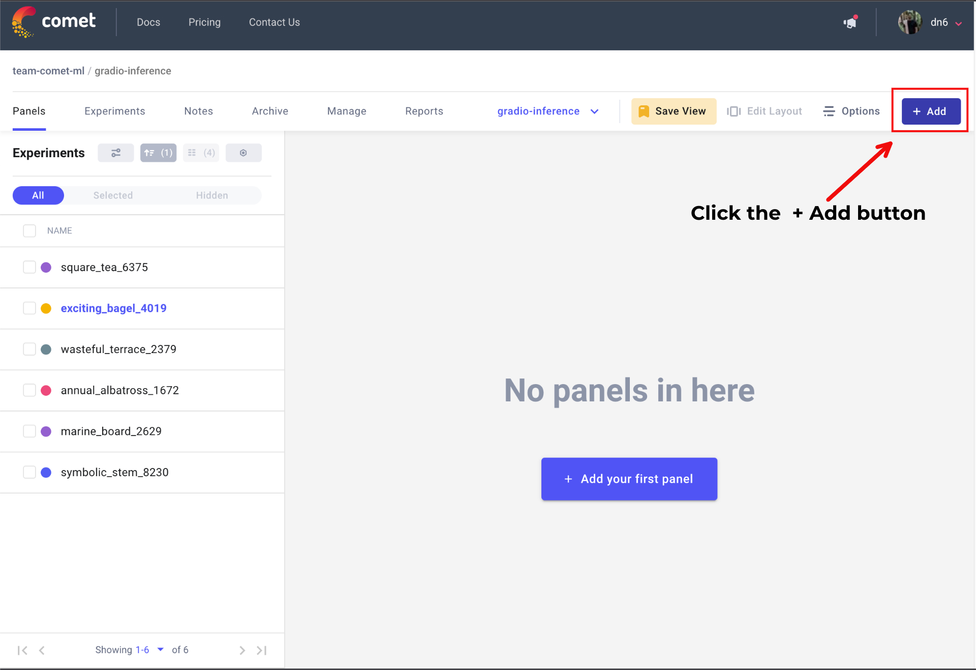
Task: Click wasteful_terrace_2379 gray color dot
Action: tap(46, 349)
